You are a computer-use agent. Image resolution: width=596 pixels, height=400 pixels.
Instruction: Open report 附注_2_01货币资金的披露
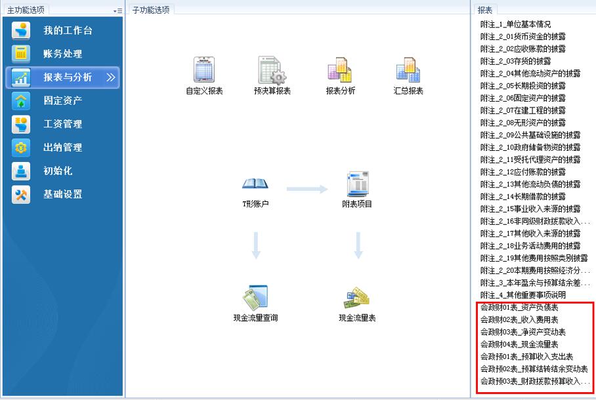[523, 37]
